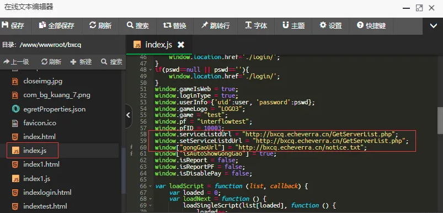Screen dimensions: 443x213
Task: Fold the loadNext function at line 68
Action: (150, 199)
